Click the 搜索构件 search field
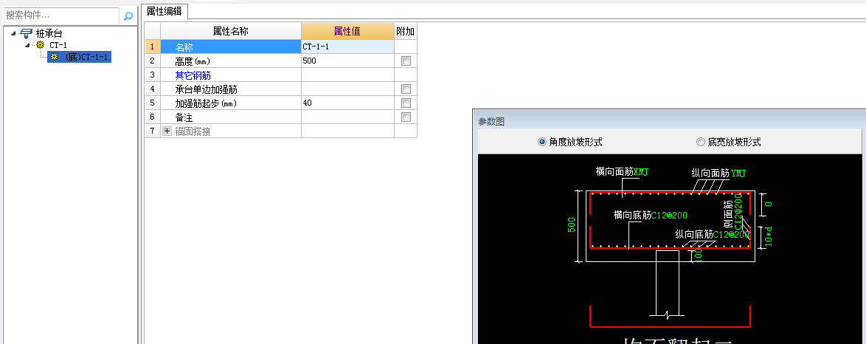 click(60, 16)
